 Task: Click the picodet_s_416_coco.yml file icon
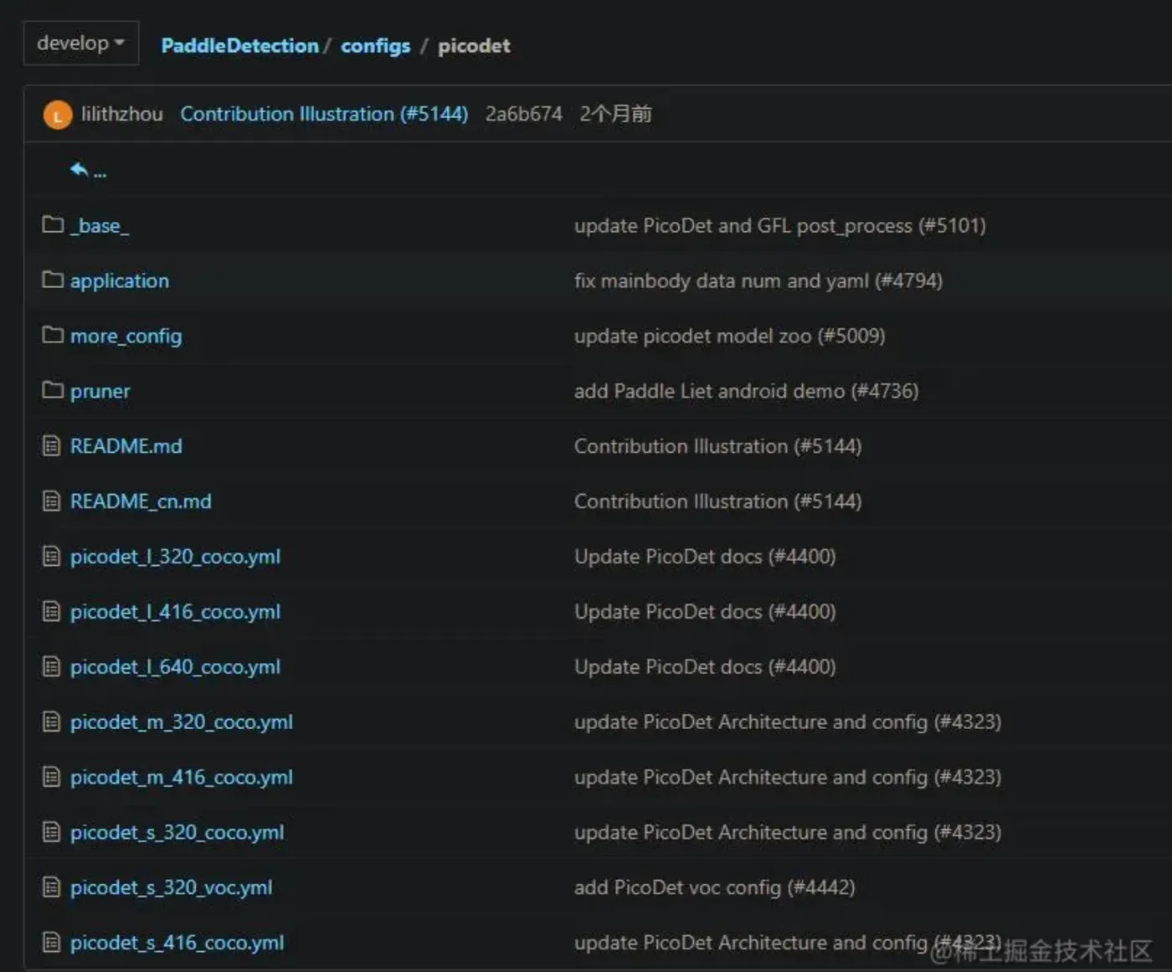52,943
